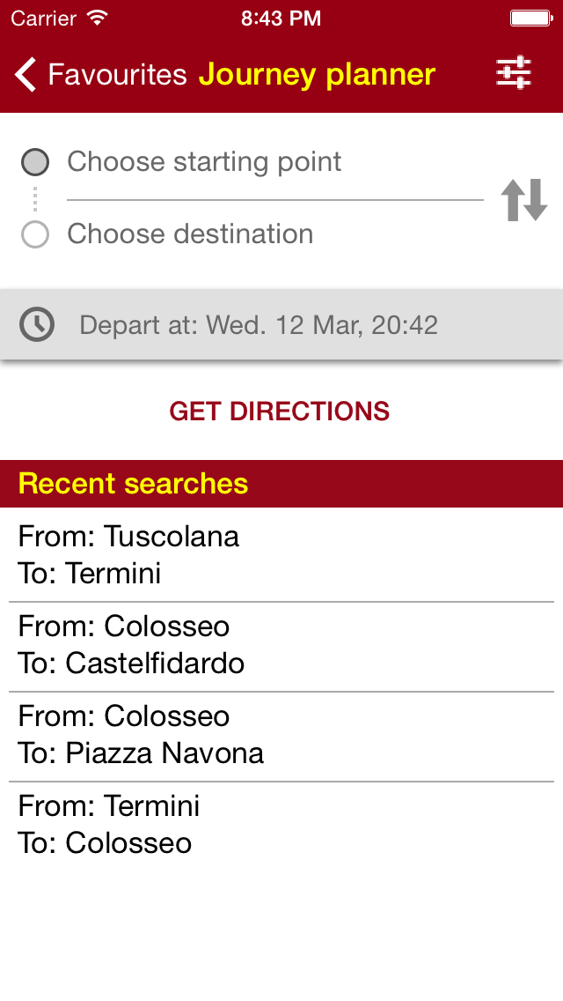The image size is (563, 1001).
Task: Tap the Wi-Fi status icon
Action: coord(98,18)
